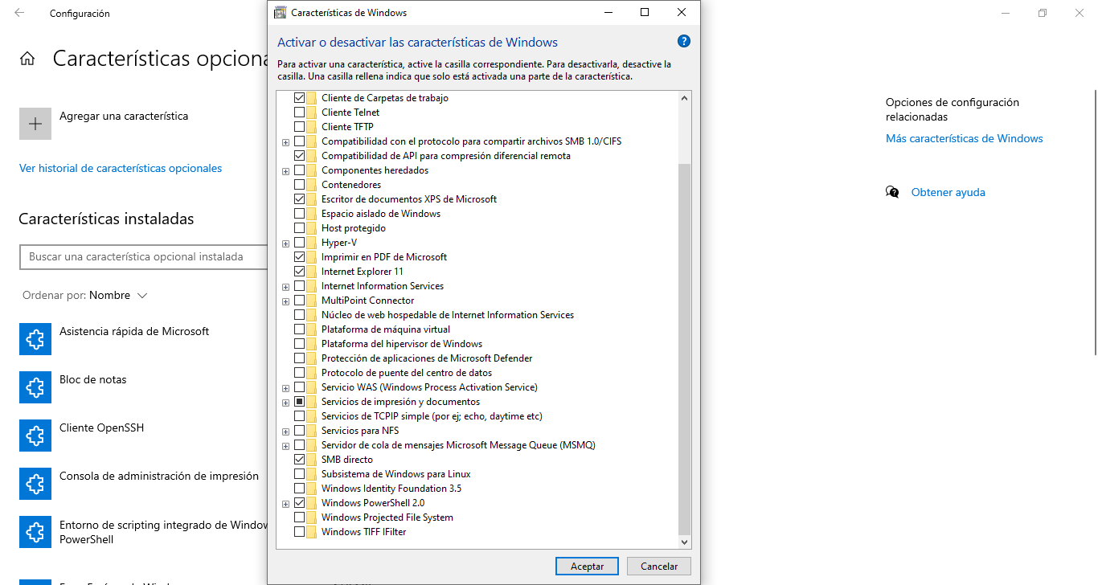The height and width of the screenshot is (585, 1098).
Task: Select the Host protegido row text
Action: click(354, 228)
